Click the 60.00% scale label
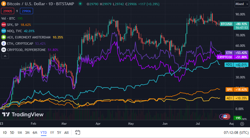The width and height of the screenshot is (250, 138). [240, 46]
